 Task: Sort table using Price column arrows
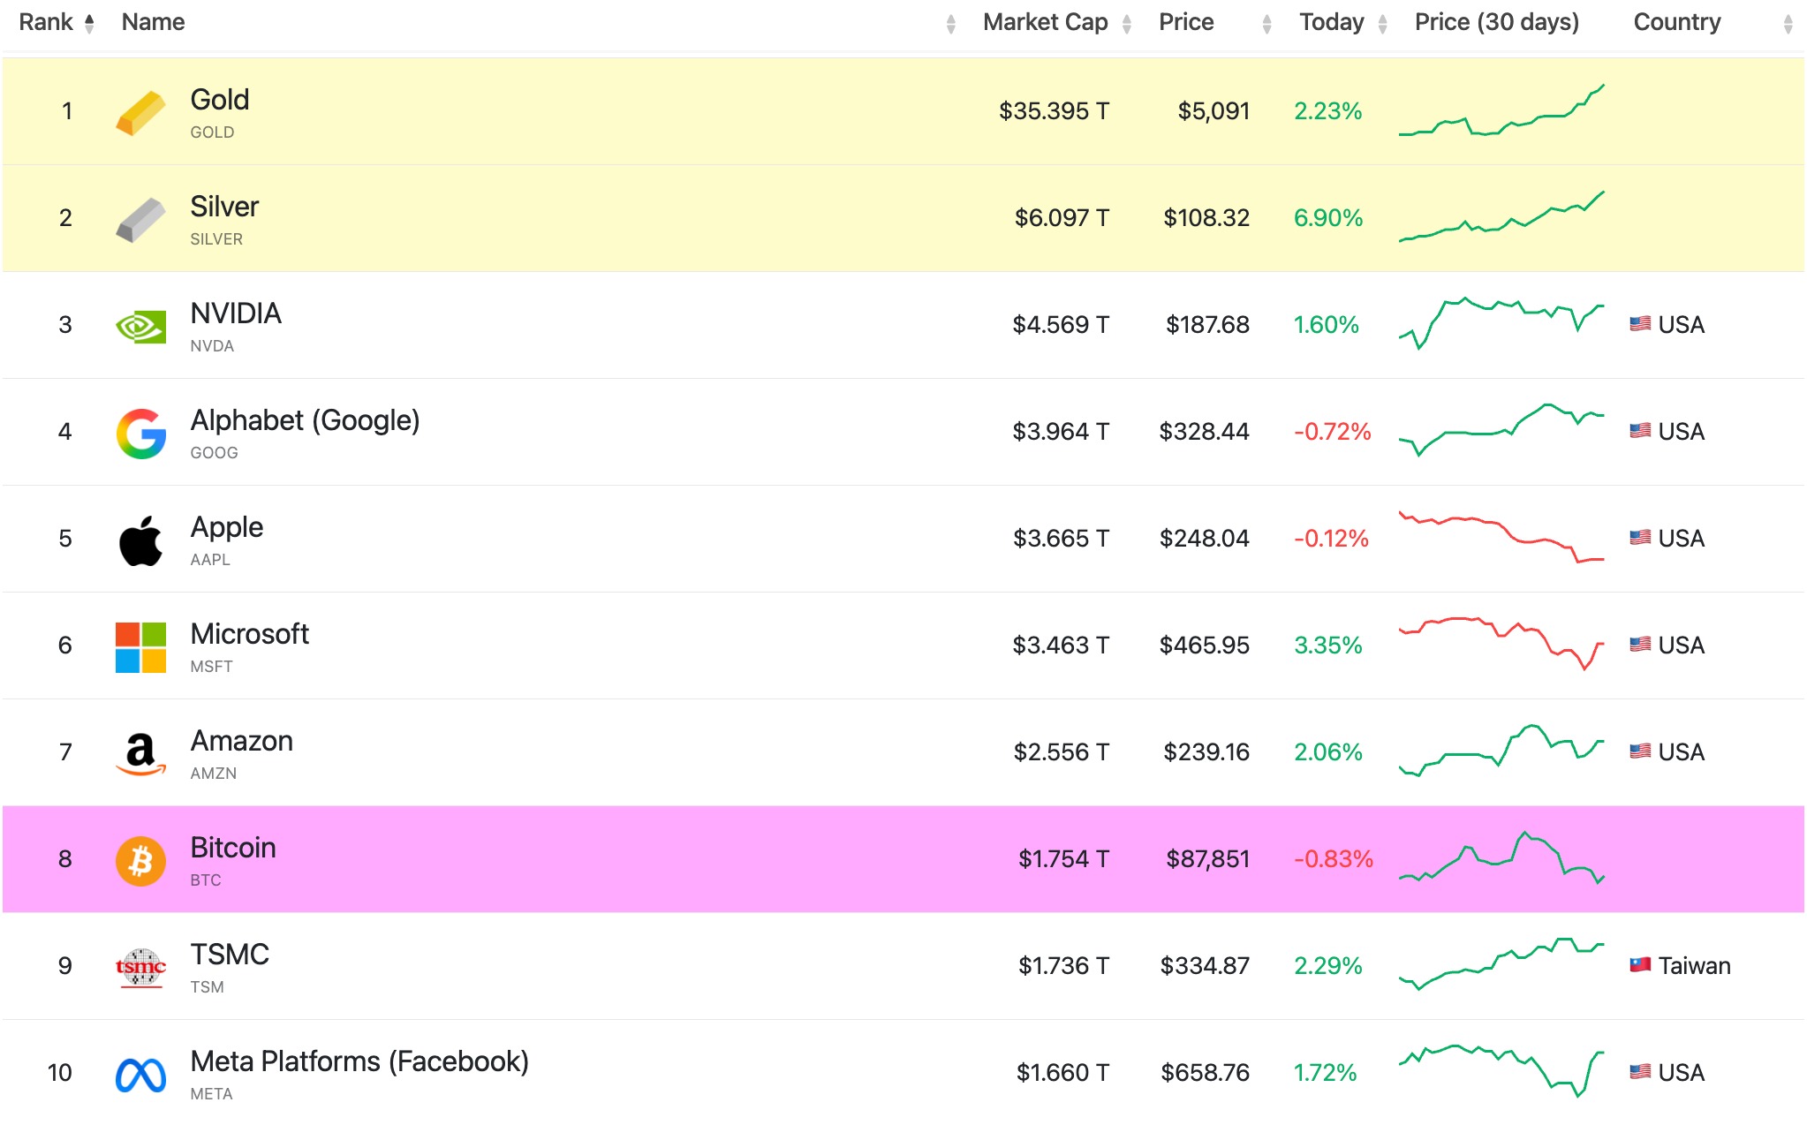[1266, 24]
